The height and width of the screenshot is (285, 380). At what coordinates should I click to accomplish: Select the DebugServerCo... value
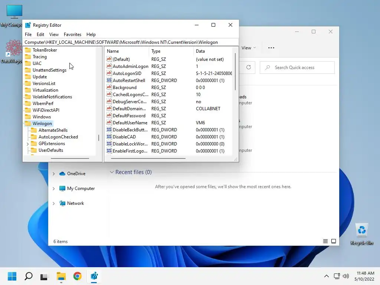click(x=130, y=102)
